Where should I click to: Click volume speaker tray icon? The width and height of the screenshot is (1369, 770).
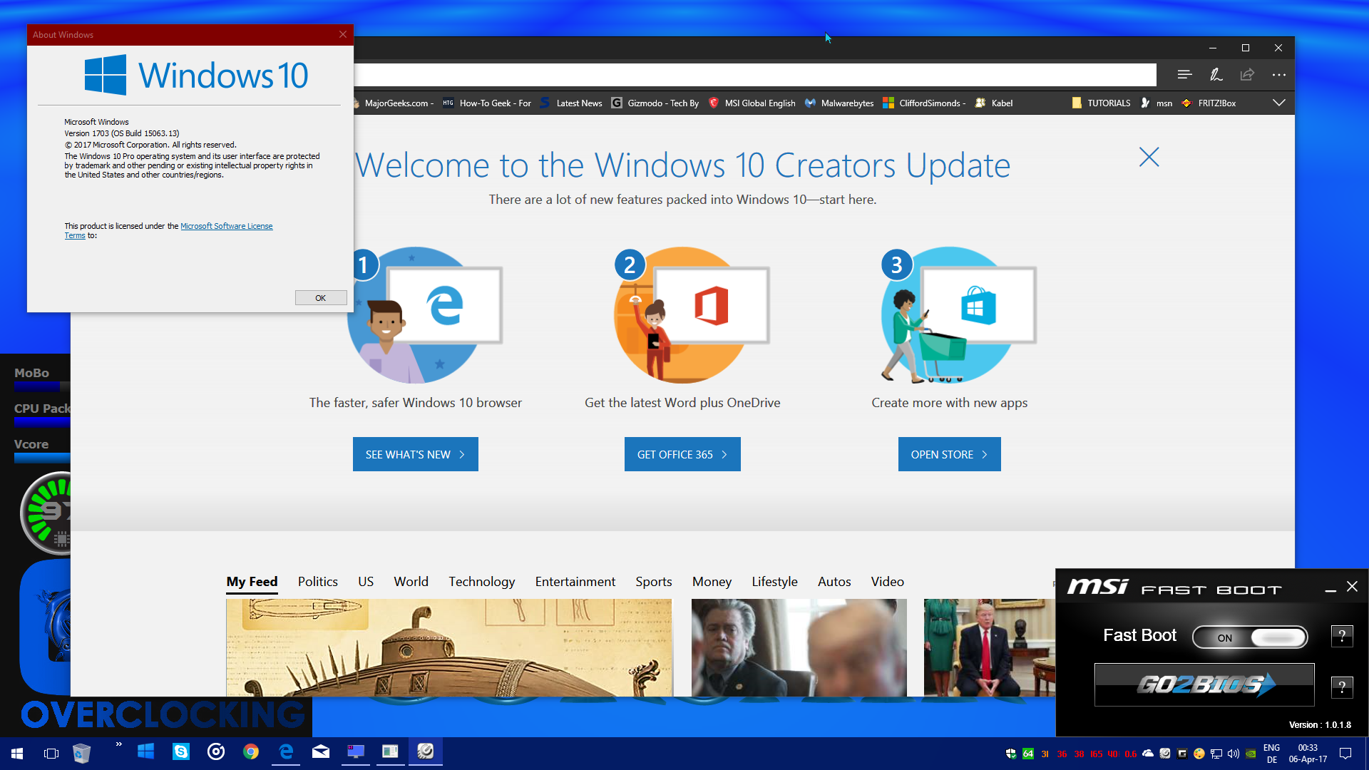(x=1234, y=754)
